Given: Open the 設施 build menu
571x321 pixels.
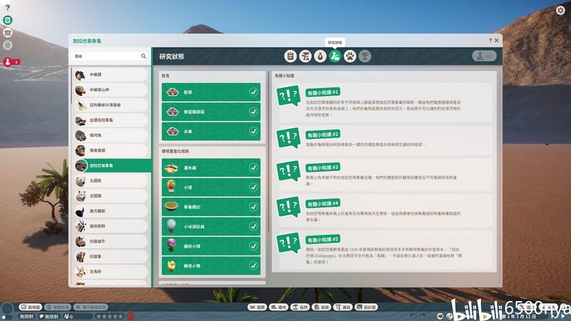Looking at the screenshot, I should pos(321,307).
